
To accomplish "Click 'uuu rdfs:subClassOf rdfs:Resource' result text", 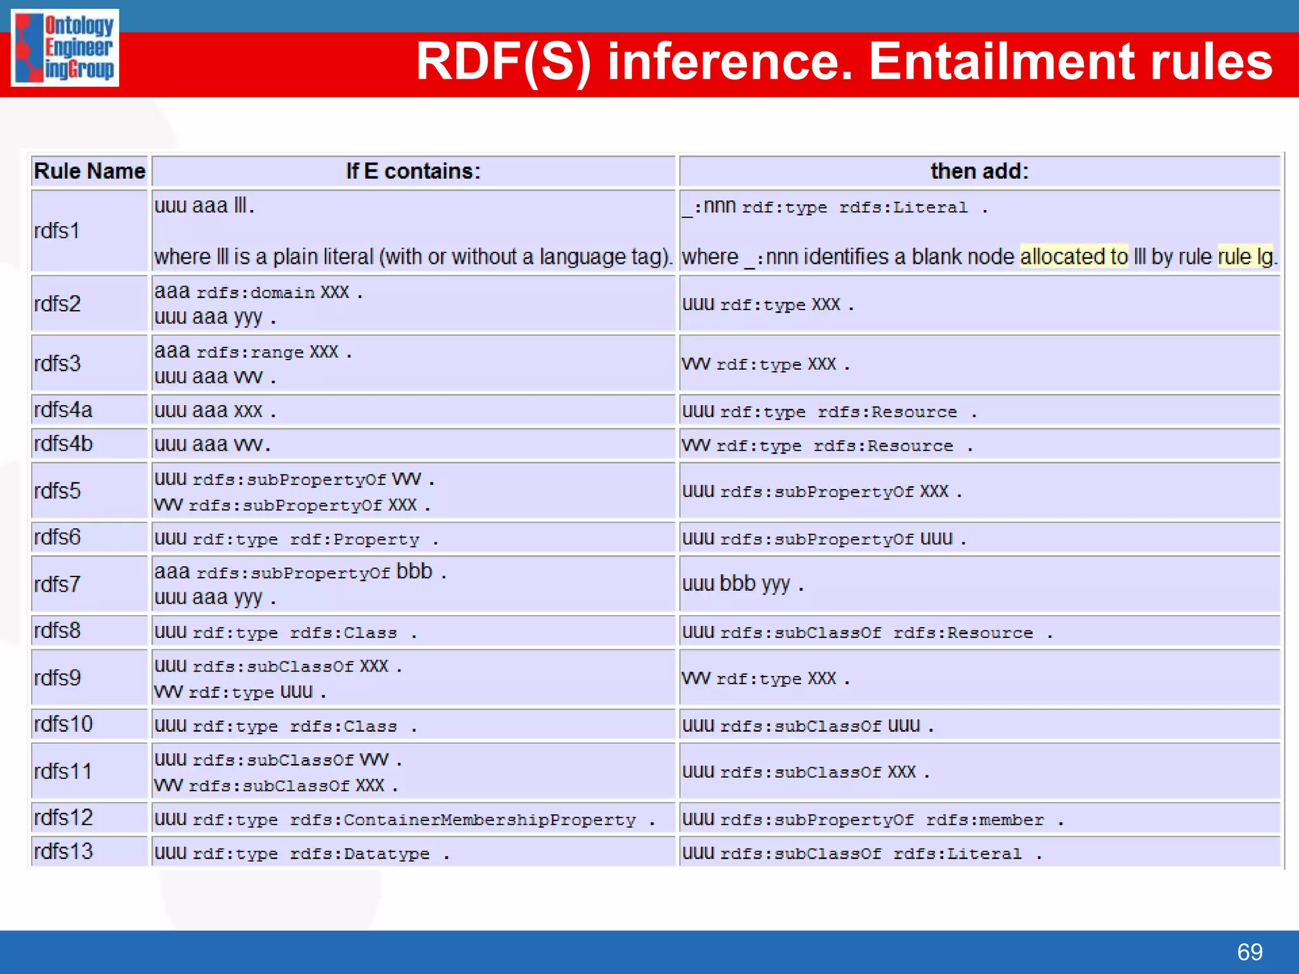I will click(866, 632).
